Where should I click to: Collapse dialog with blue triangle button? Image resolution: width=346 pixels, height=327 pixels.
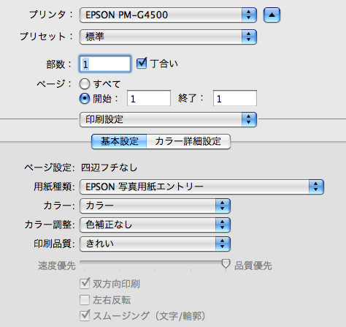point(272,15)
